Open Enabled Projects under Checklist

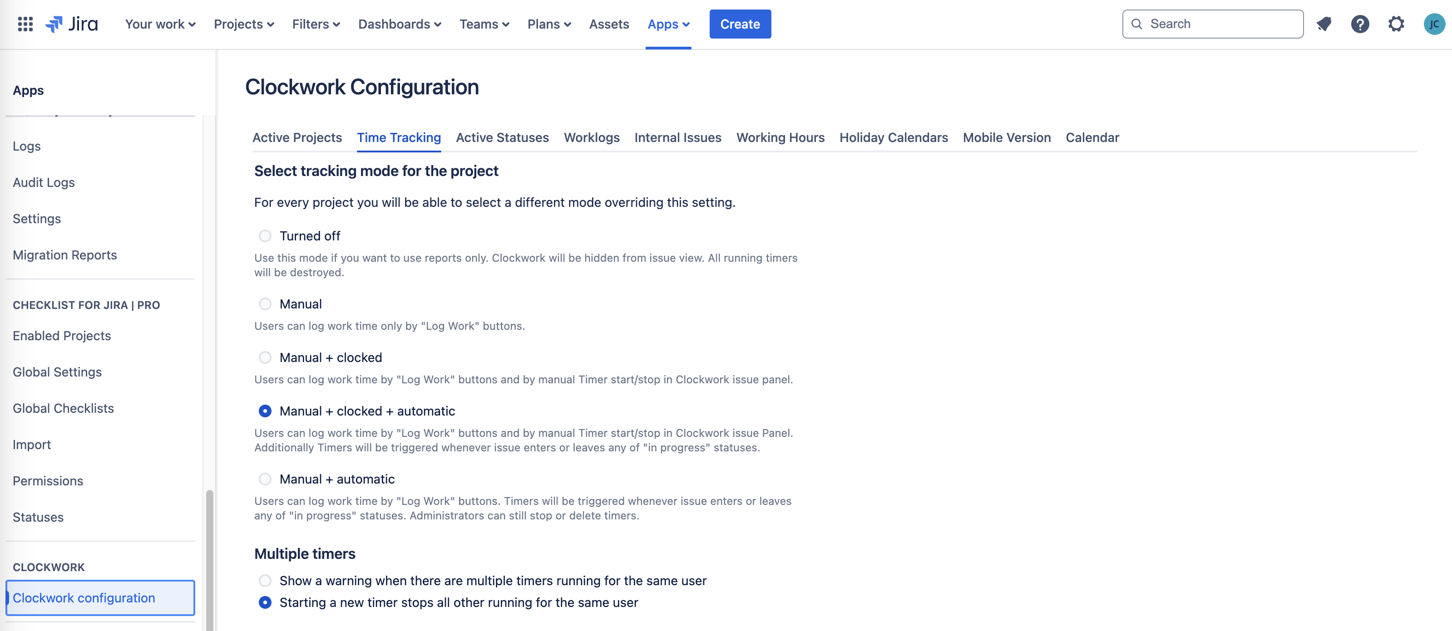[x=62, y=336]
